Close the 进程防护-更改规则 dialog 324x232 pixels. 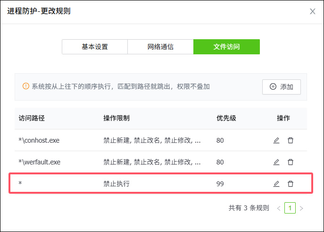pos(312,11)
